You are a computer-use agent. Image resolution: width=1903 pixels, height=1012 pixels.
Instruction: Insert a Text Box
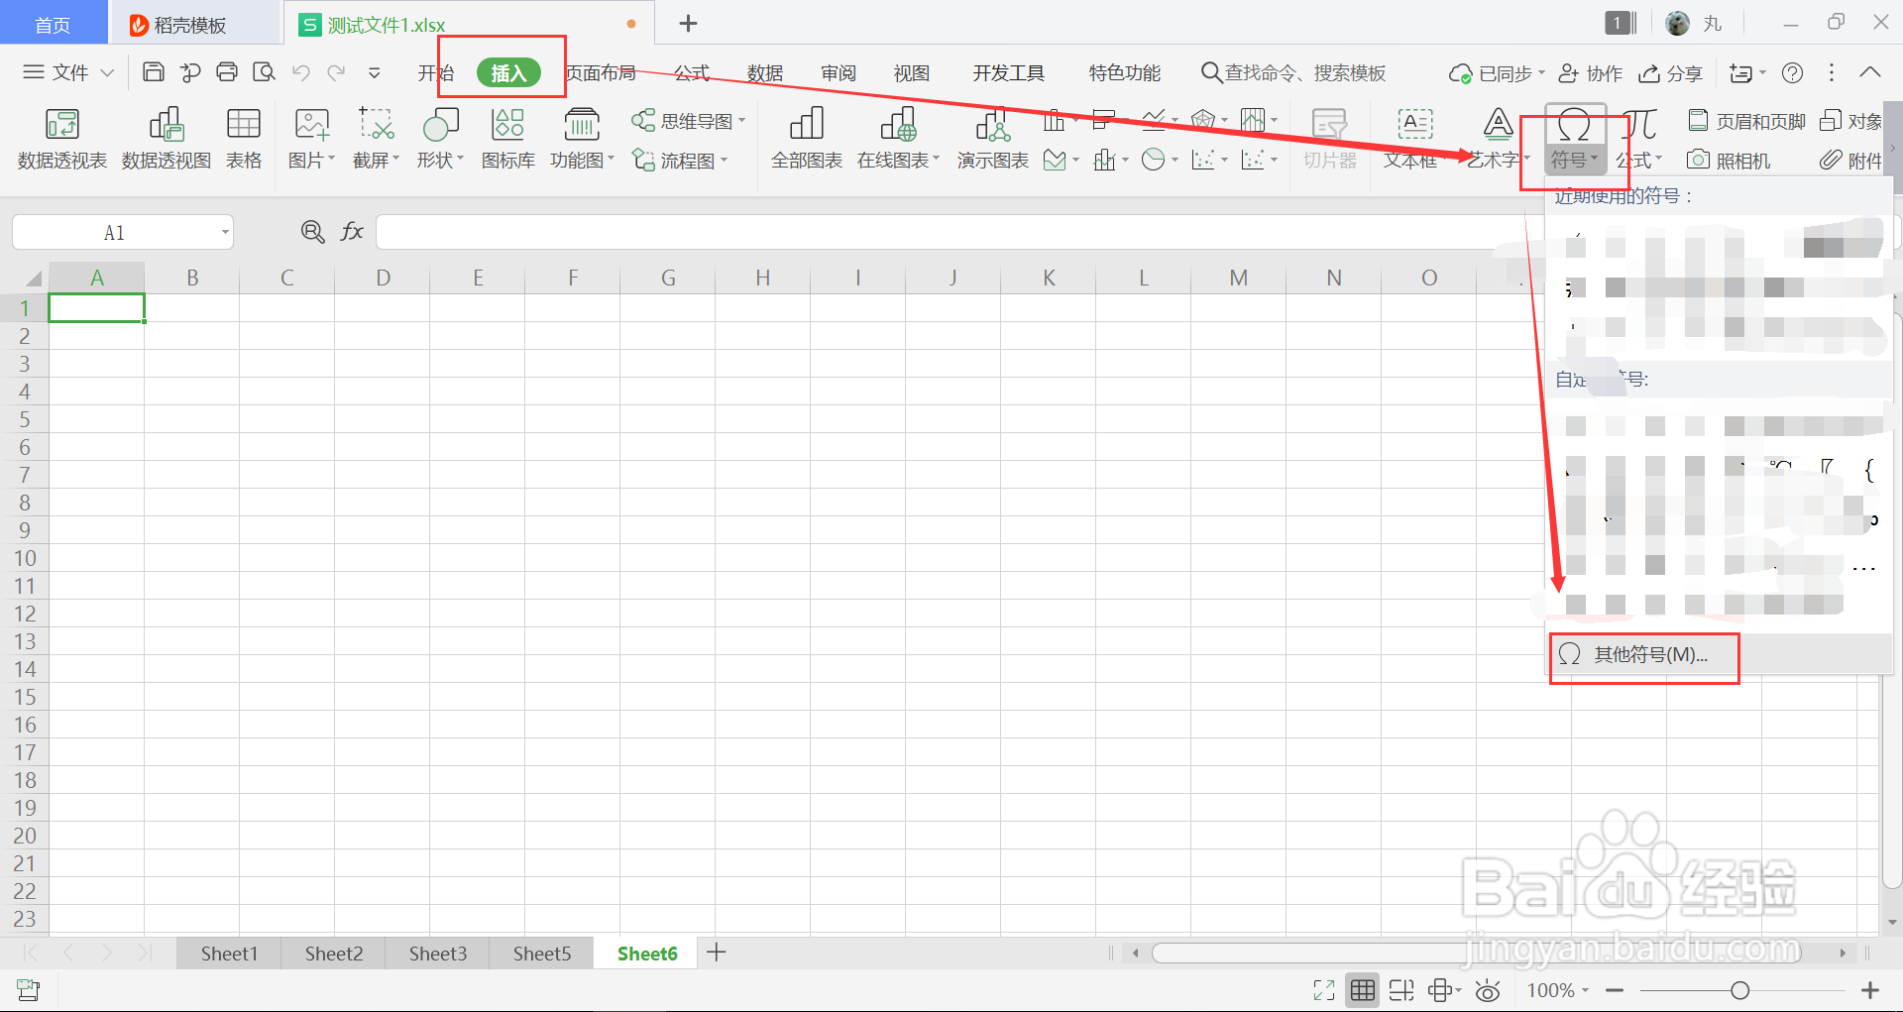pyautogui.click(x=1414, y=139)
